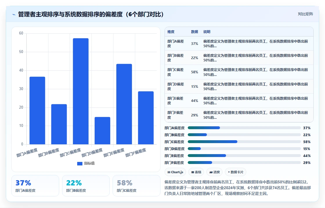Click the 表格 tag

[x=196, y=172]
